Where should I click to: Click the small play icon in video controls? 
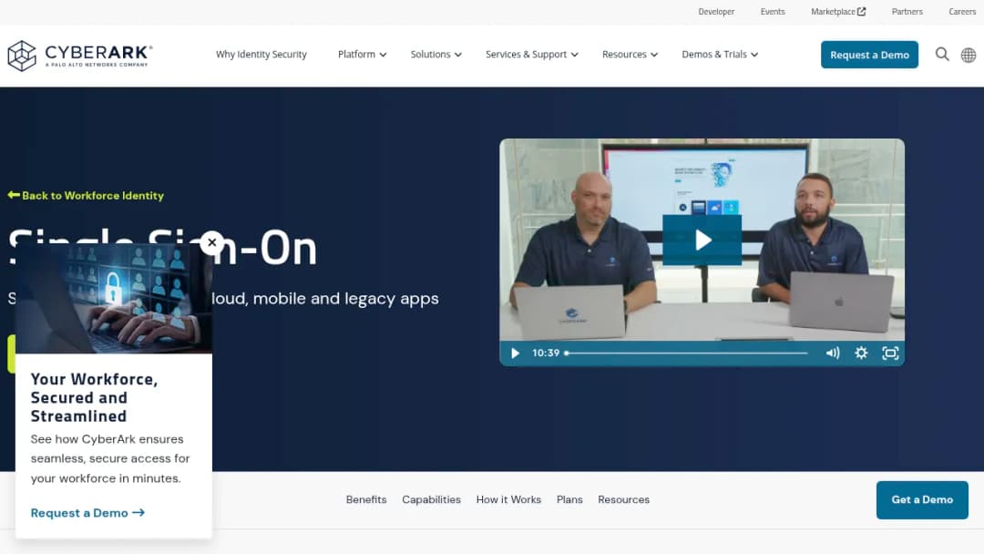515,354
